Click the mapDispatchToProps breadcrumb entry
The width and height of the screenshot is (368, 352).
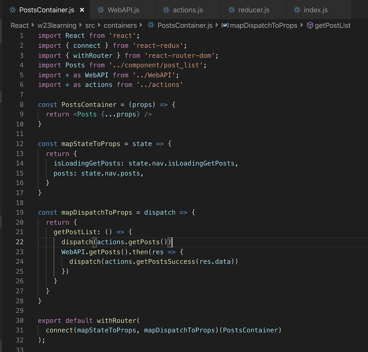pos(264,25)
